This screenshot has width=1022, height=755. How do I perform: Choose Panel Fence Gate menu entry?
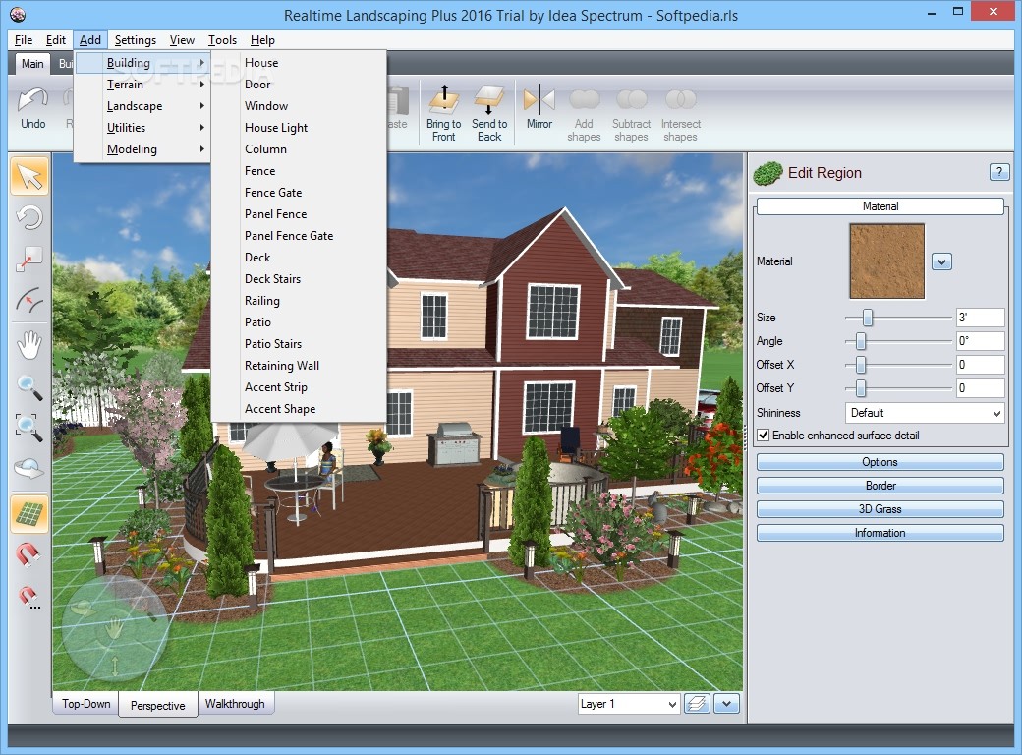click(299, 235)
